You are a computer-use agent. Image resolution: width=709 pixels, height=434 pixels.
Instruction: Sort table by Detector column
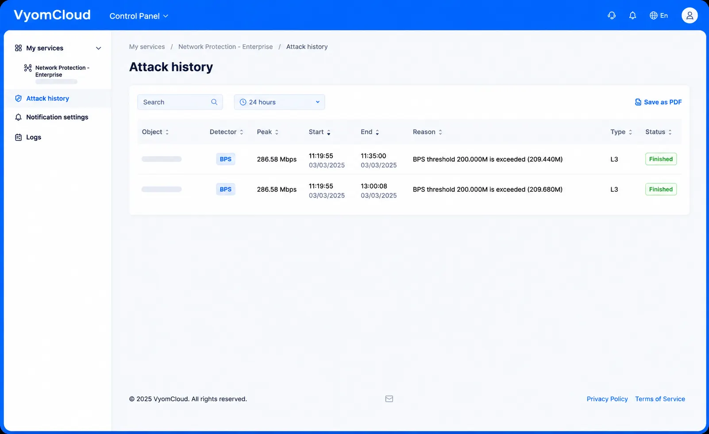pyautogui.click(x=227, y=132)
